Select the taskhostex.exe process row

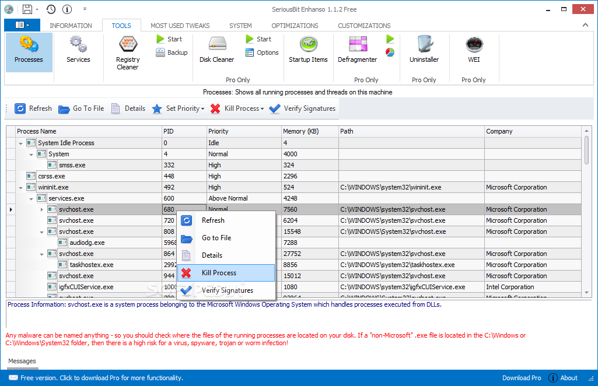(x=293, y=265)
